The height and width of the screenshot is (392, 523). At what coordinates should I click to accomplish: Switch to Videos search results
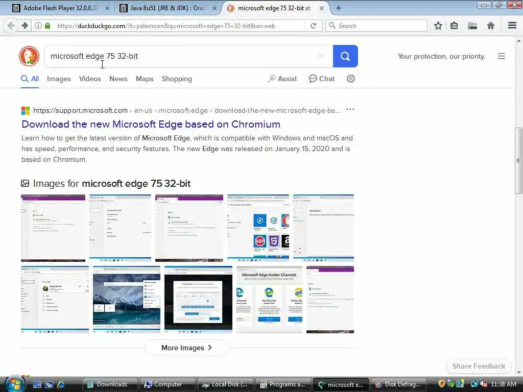pyautogui.click(x=90, y=79)
